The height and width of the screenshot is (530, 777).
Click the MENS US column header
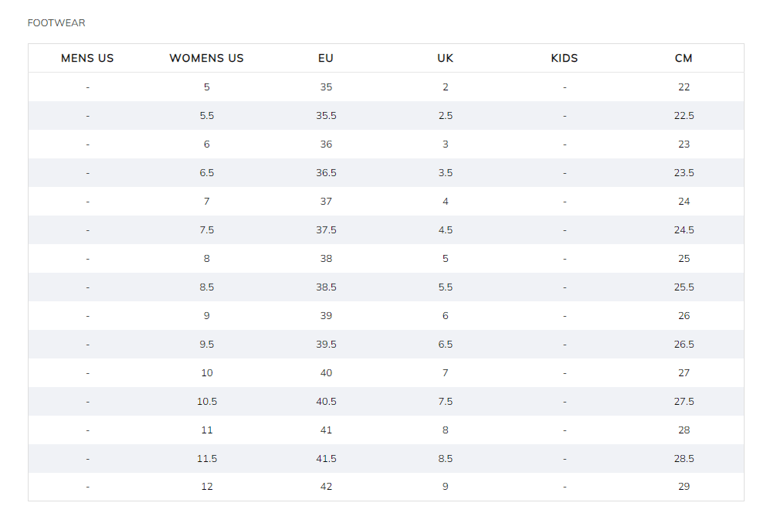click(87, 58)
